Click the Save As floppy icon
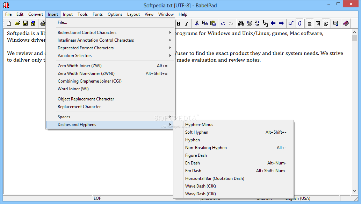 tap(33, 23)
